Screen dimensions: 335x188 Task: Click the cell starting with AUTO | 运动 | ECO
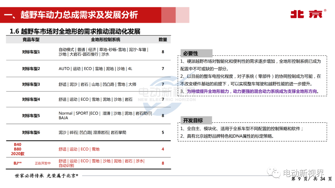96,69
